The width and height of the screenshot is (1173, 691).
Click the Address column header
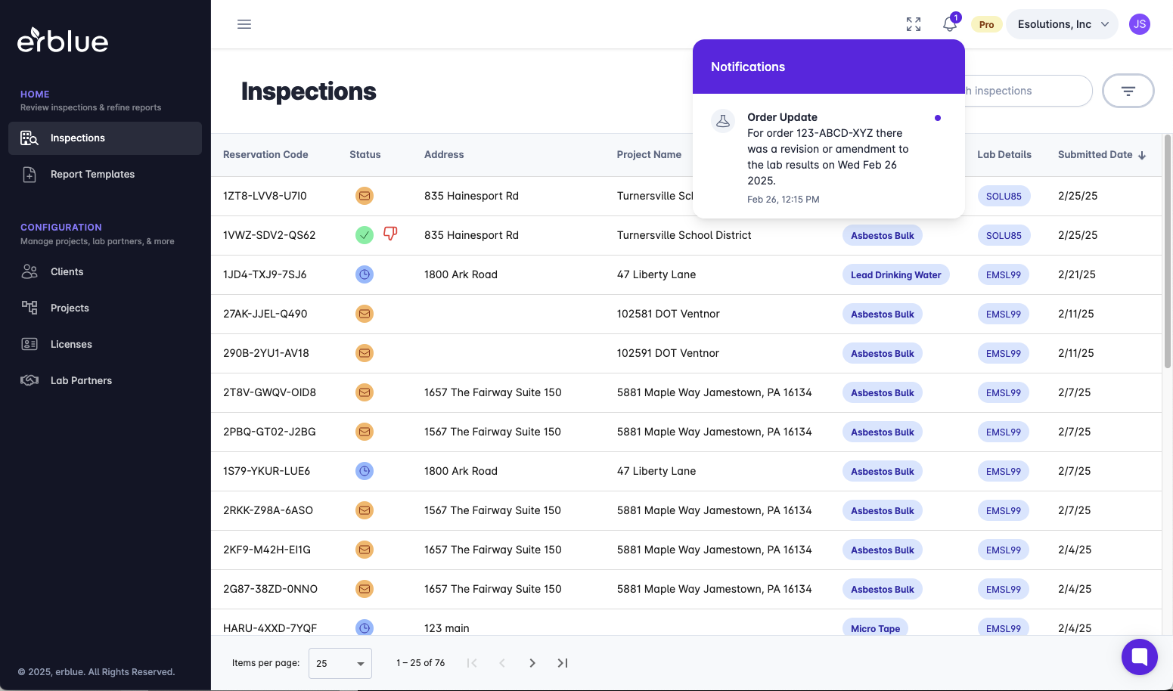tap(444, 155)
